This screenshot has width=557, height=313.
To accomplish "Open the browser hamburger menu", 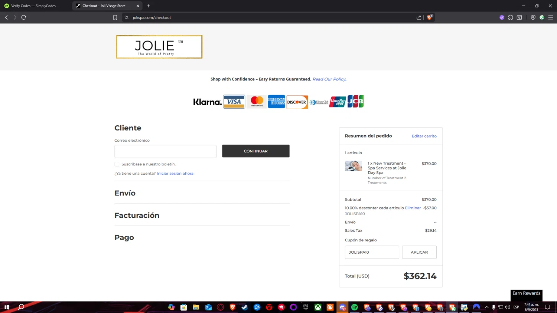I will [x=551, y=17].
